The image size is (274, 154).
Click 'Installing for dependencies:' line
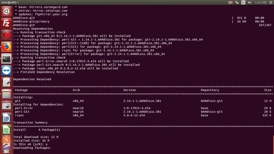(39, 104)
